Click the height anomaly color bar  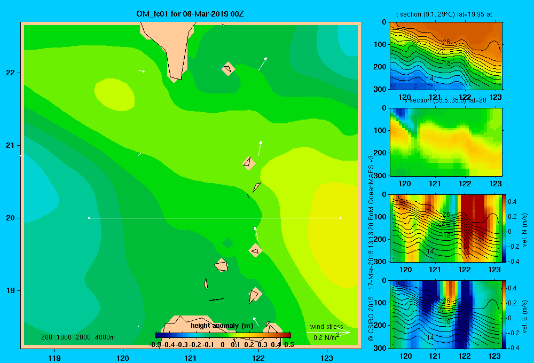pos(223,335)
